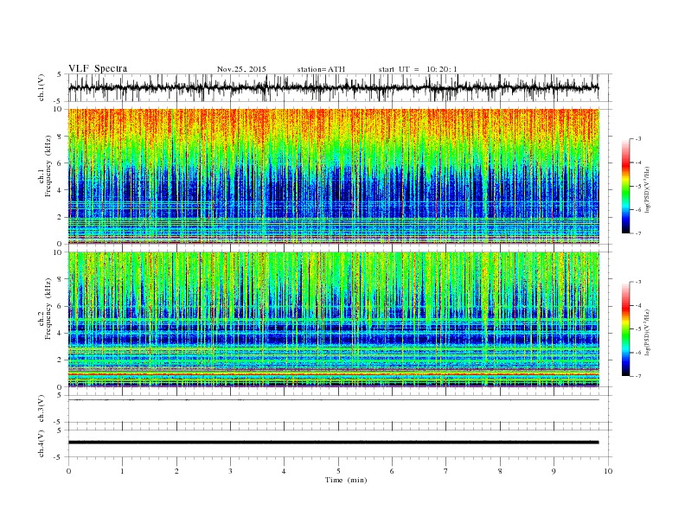This screenshot has width=685, height=529.
Task: Click the "3" tick on the time axis
Action: [230, 471]
